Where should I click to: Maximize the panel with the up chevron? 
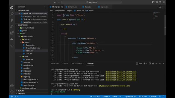pyautogui.click(x=160, y=63)
